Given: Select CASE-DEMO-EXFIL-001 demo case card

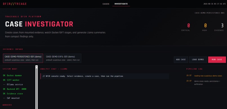Looking at the screenshot, I should 63,58.
